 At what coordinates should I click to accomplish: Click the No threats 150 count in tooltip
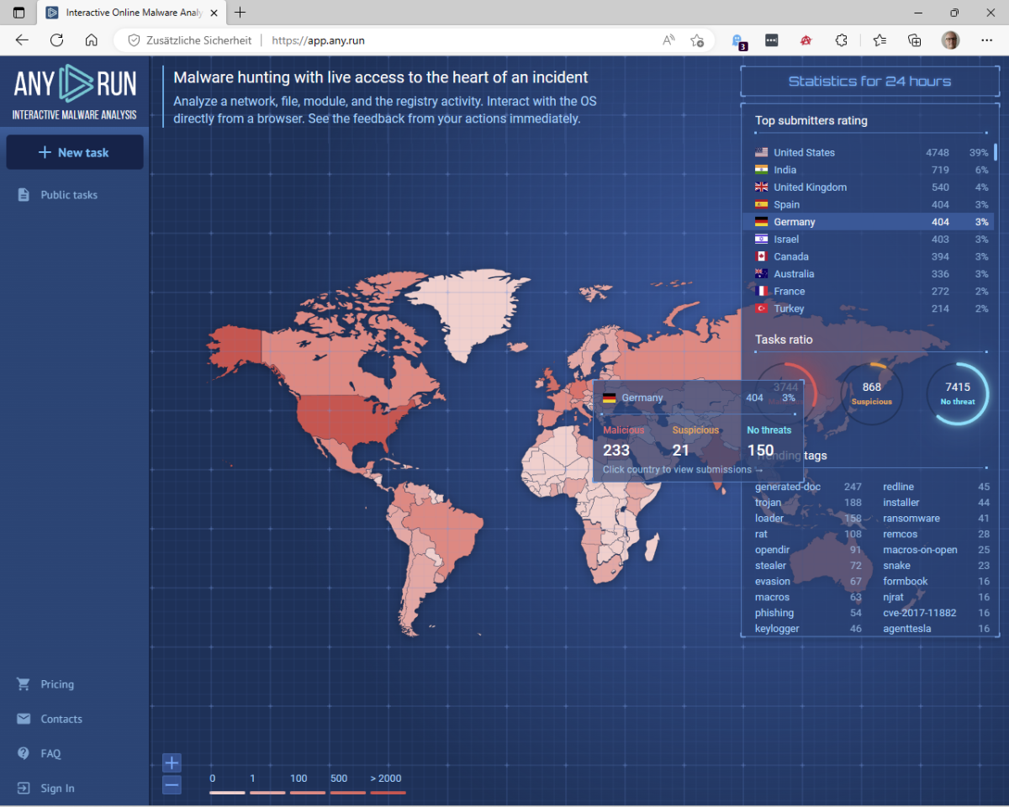pyautogui.click(x=760, y=451)
